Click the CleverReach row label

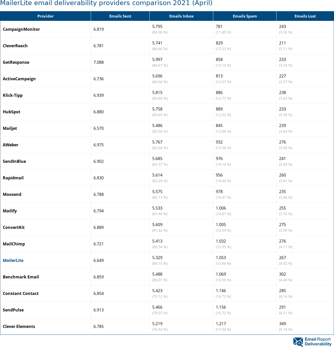pyautogui.click(x=15, y=46)
